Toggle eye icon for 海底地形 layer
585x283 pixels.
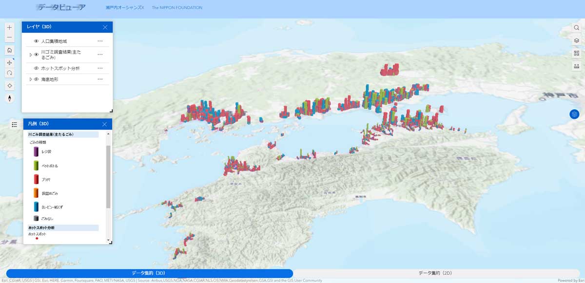pos(36,79)
